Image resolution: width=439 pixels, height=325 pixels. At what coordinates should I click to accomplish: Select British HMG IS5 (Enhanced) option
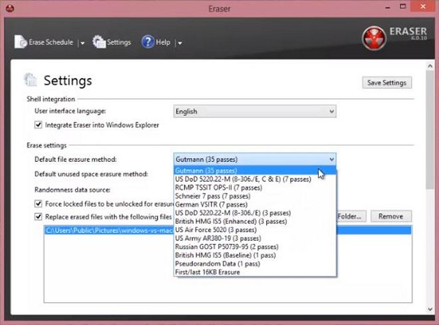pos(255,221)
